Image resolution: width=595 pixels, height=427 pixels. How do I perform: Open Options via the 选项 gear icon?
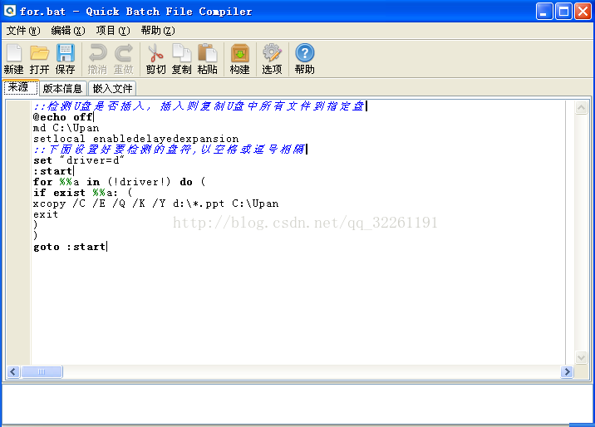[x=272, y=59]
